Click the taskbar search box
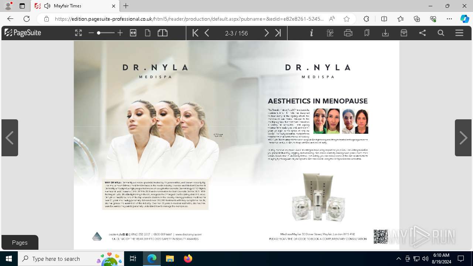The width and height of the screenshot is (473, 266). point(71,259)
